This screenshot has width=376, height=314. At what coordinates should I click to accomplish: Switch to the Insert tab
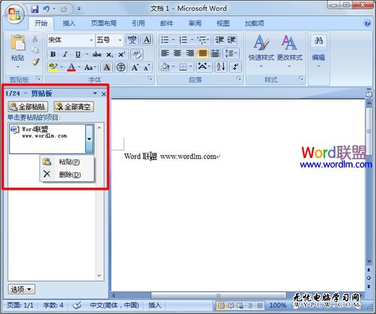(69, 24)
